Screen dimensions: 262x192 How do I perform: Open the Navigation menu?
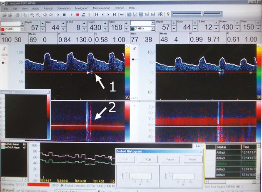pyautogui.click(x=82, y=8)
